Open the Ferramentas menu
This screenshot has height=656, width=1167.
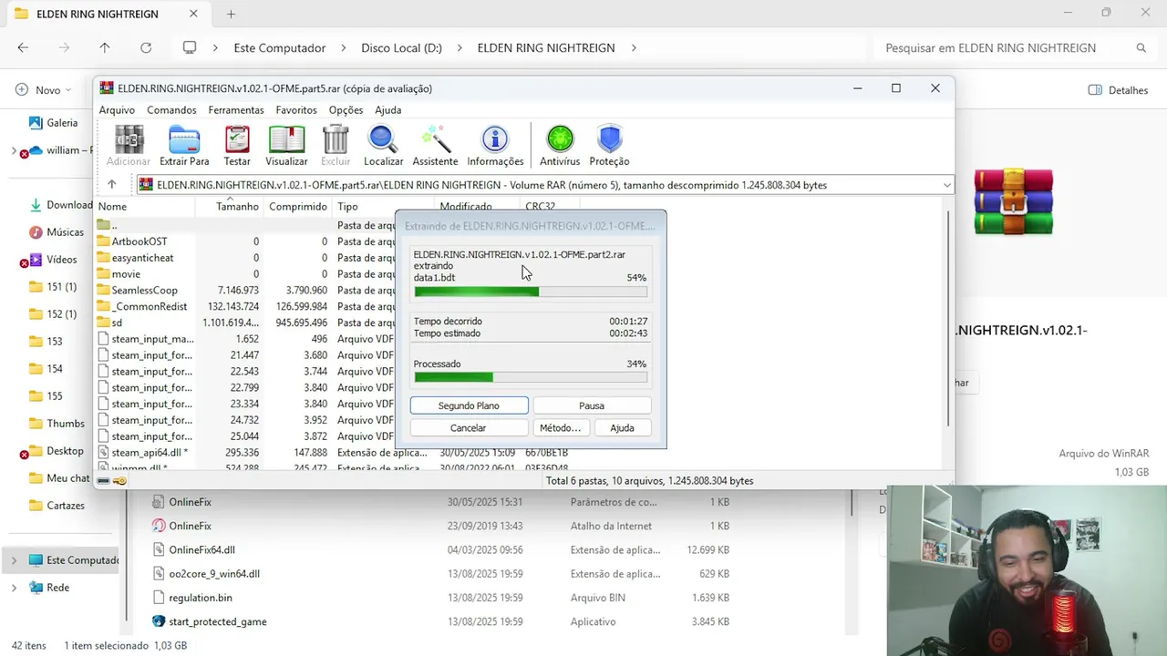[236, 110]
